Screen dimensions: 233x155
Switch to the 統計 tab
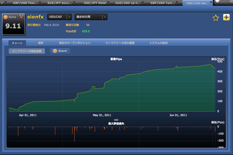41,43
